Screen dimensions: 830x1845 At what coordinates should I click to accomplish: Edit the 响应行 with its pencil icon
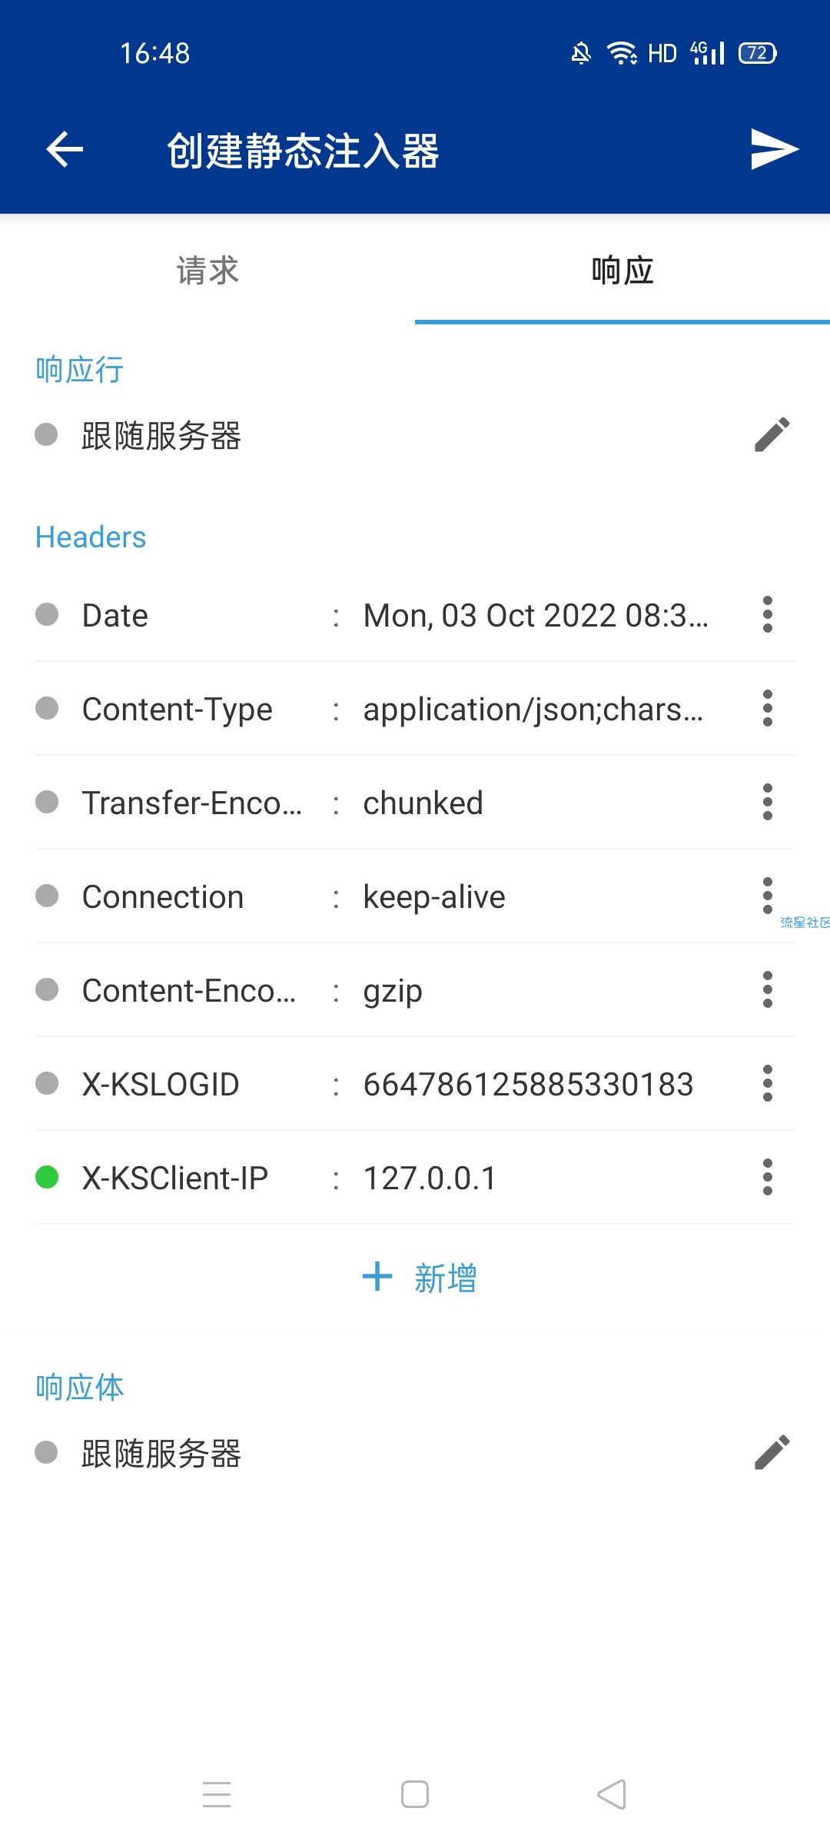(x=772, y=435)
